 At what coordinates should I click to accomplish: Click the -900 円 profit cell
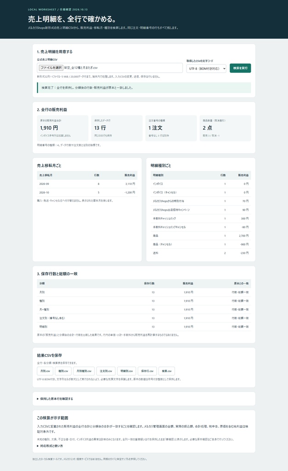coord(244,245)
